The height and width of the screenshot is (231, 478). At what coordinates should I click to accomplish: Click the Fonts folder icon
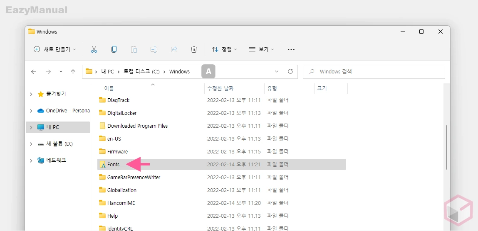point(102,164)
